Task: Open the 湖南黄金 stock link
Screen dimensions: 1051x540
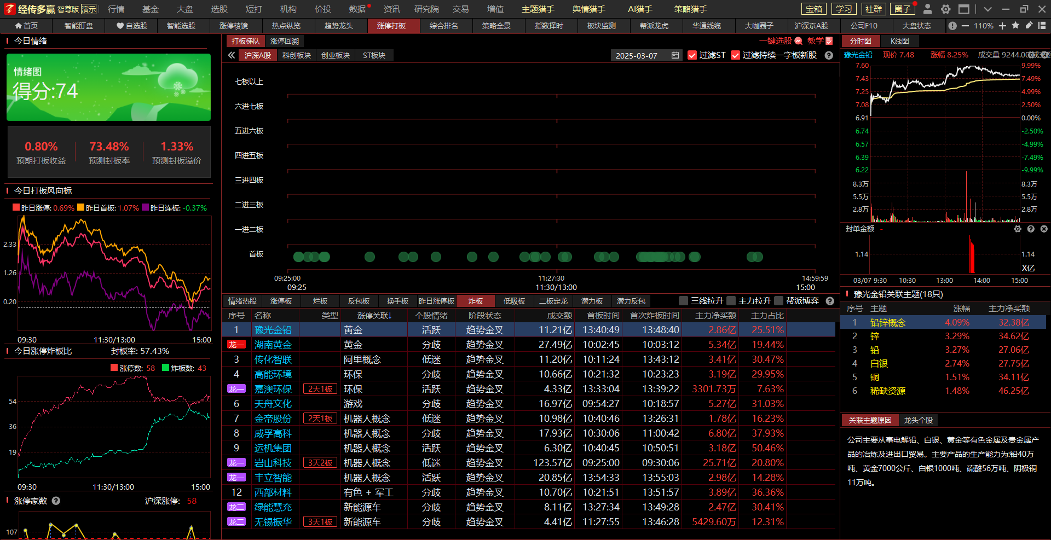Action: (x=273, y=345)
